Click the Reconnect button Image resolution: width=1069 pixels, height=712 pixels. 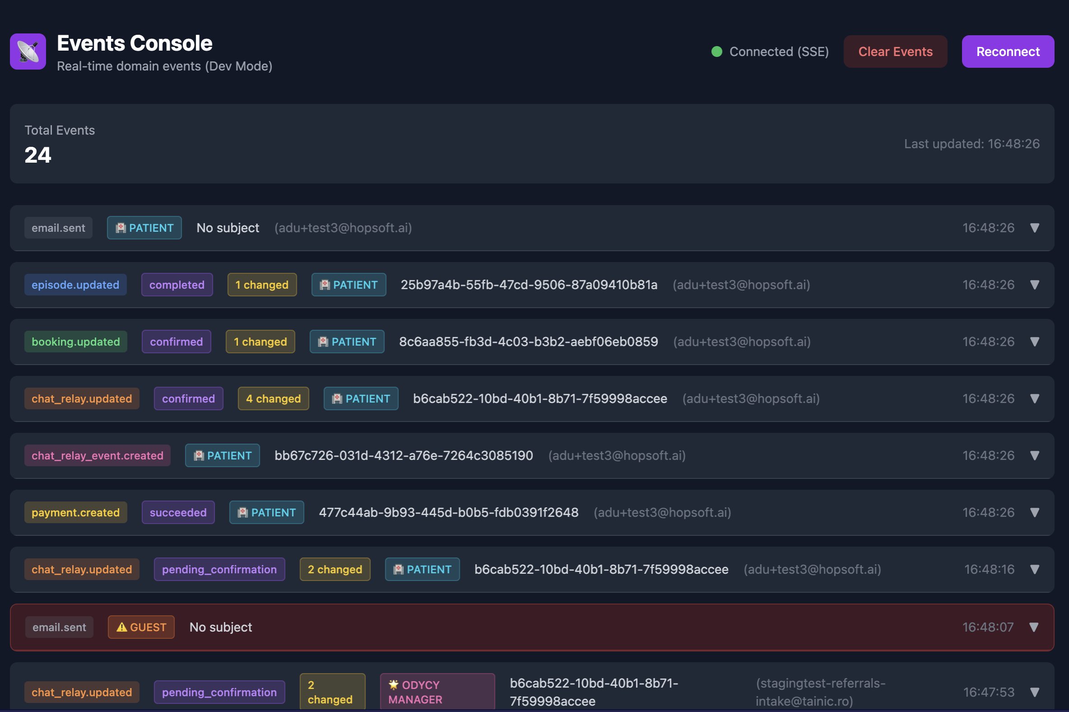click(x=1008, y=52)
